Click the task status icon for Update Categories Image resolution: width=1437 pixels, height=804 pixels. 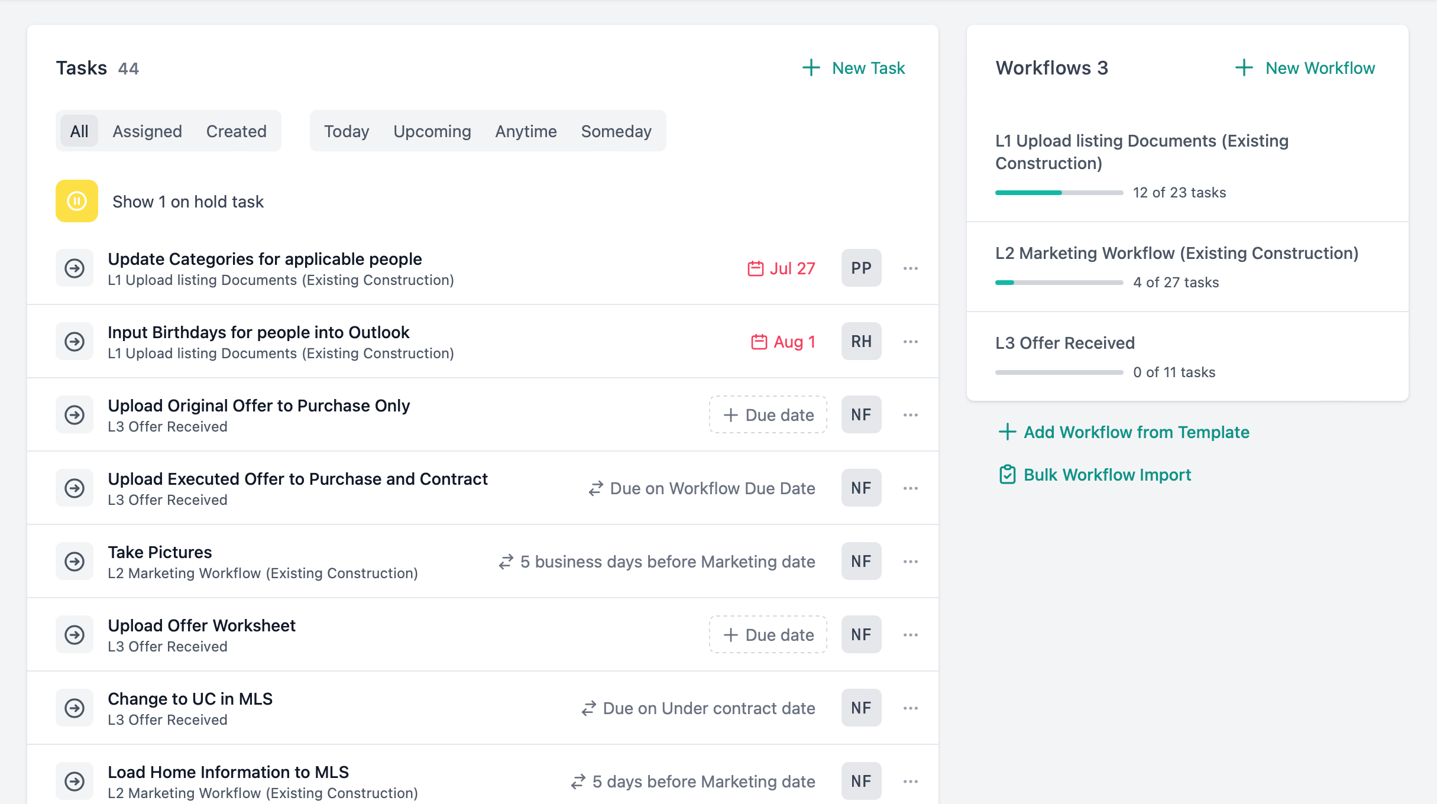tap(75, 268)
